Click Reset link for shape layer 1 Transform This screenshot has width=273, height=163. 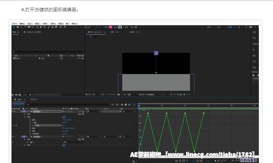(x=64, y=145)
